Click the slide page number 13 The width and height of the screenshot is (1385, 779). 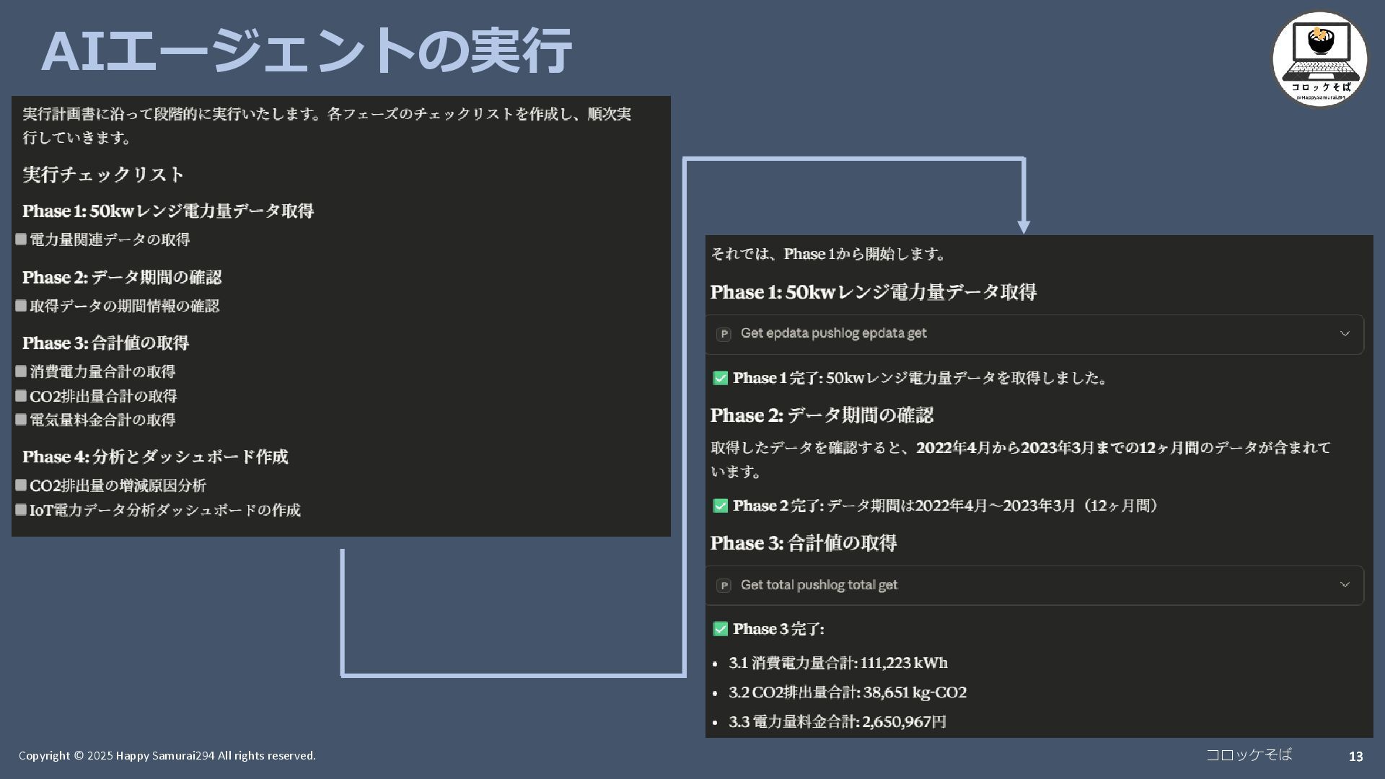(x=1355, y=757)
